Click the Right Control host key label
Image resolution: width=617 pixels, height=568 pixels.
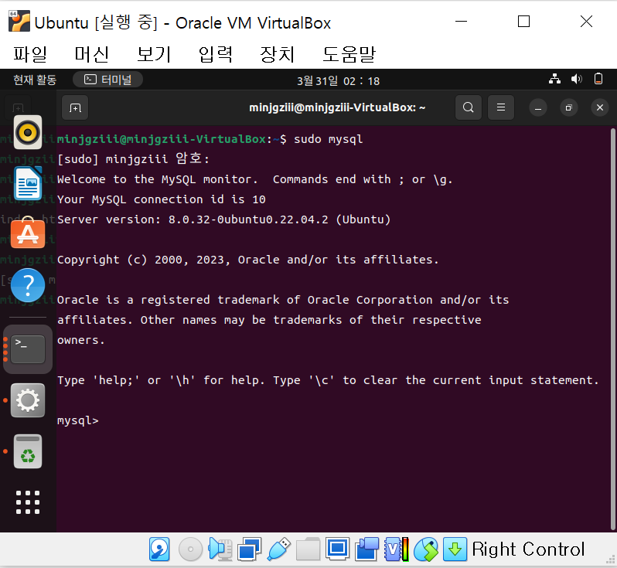coord(528,549)
